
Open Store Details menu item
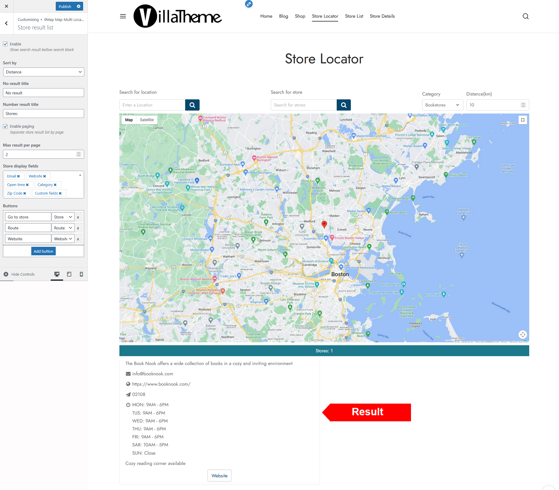pos(382,16)
